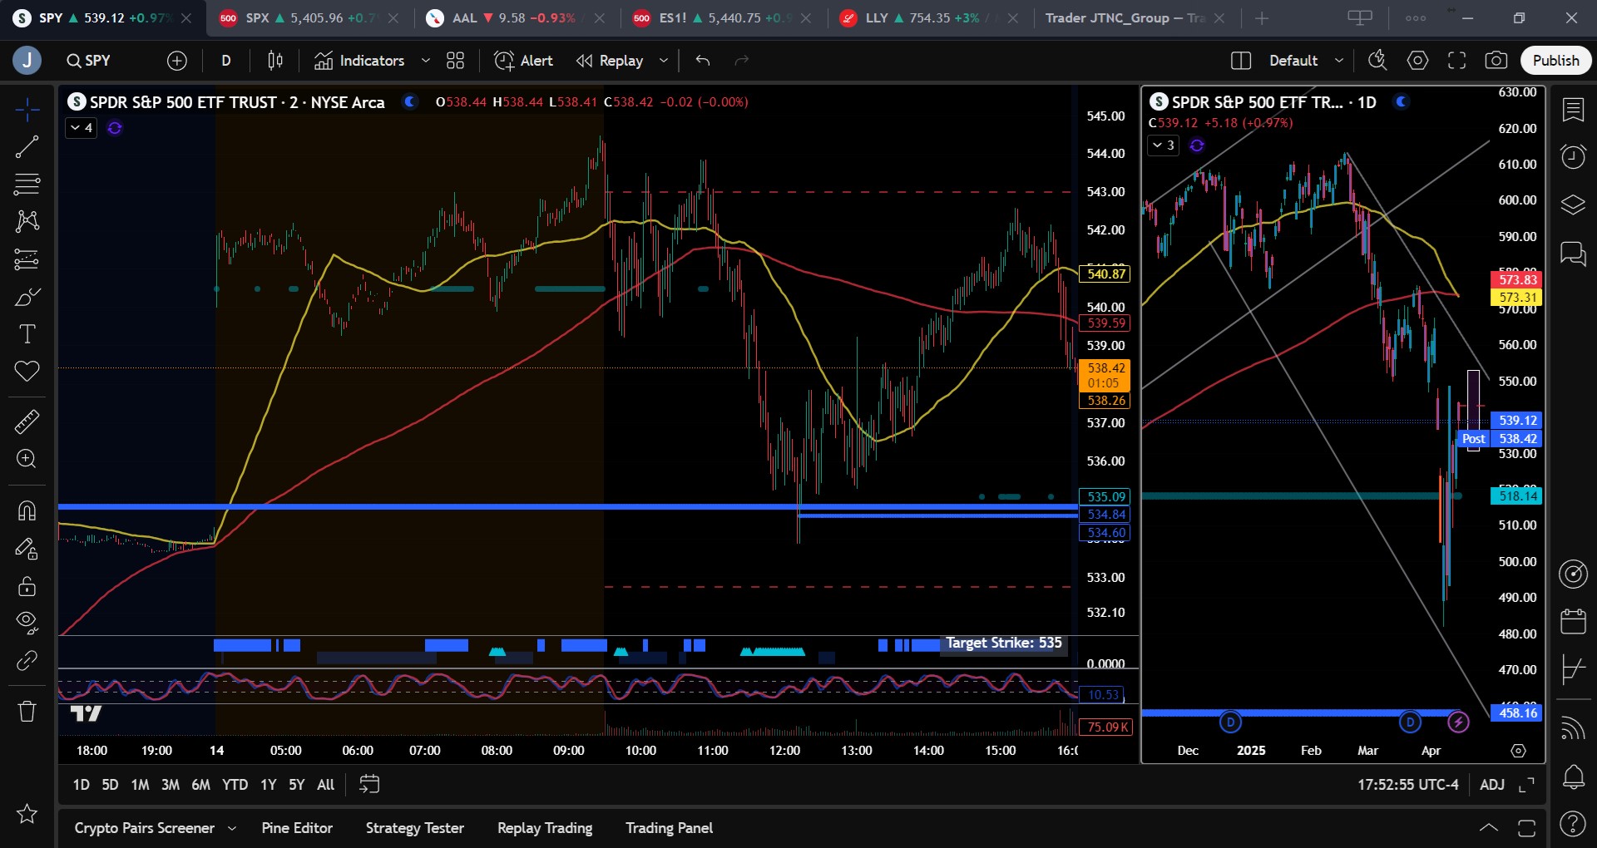
Task: Open the alerts clock panel
Action: (x=1573, y=157)
